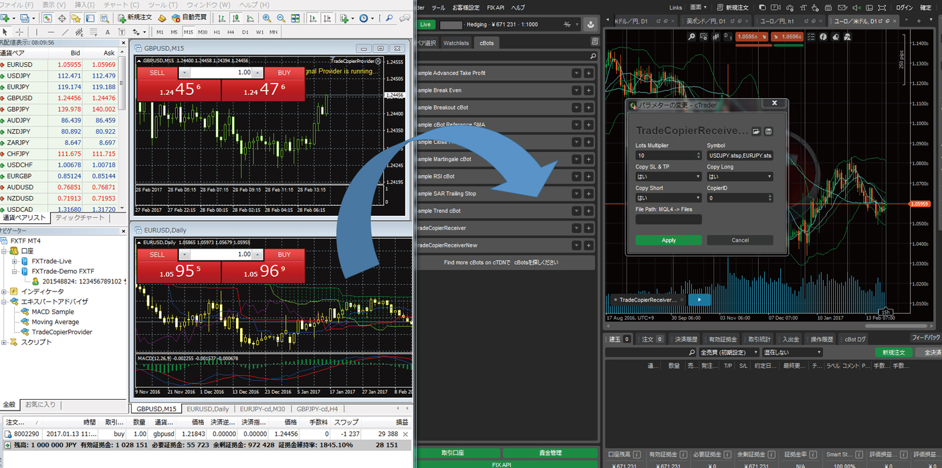Click the save parameters disk icon
Screen dimensions: 942x468
(x=769, y=132)
